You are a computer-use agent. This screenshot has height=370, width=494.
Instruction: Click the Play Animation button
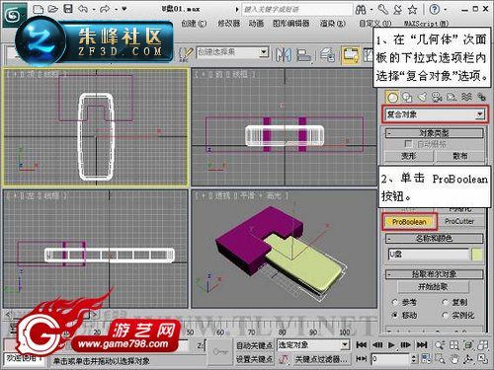click(x=391, y=344)
